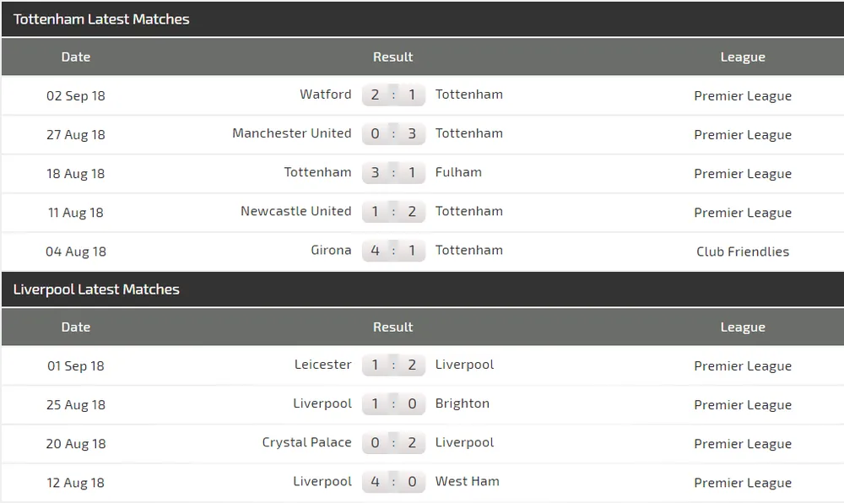Screen dimensions: 844x503
Task: Select the Leicester 1:2 Liverpool score
Action: coord(393,365)
